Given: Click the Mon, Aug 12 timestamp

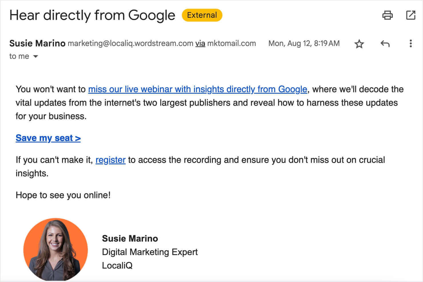Looking at the screenshot, I should tap(304, 43).
